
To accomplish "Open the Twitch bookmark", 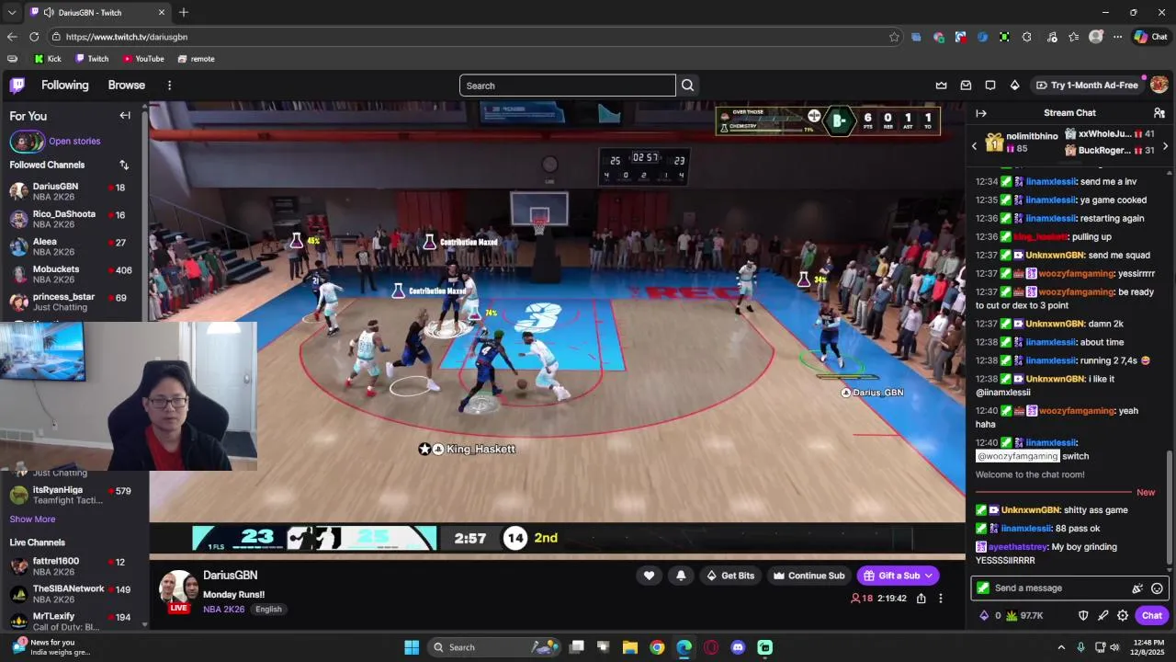I will point(92,59).
